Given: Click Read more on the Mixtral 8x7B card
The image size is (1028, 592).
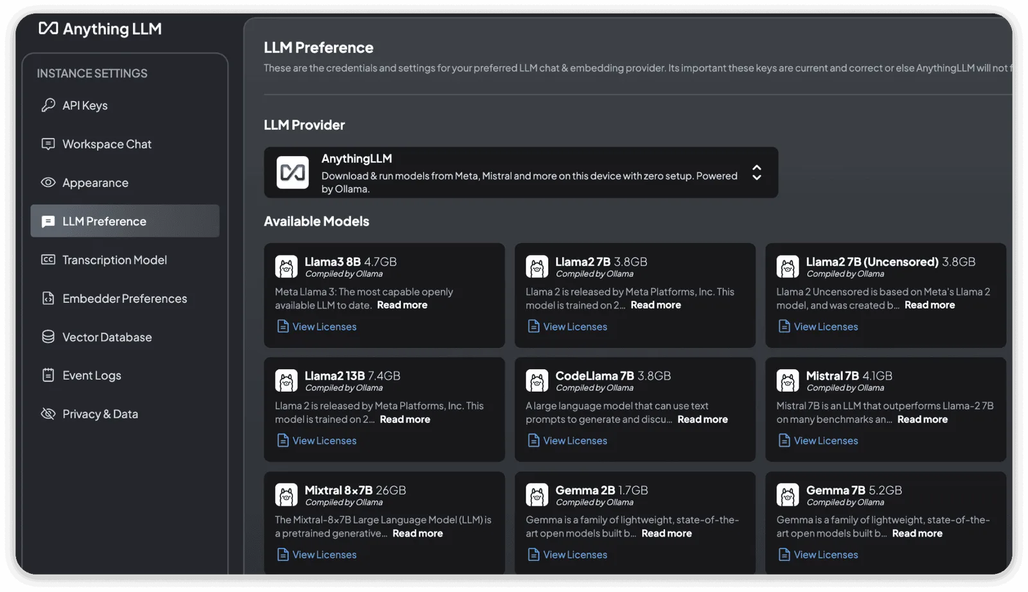Looking at the screenshot, I should pos(418,534).
